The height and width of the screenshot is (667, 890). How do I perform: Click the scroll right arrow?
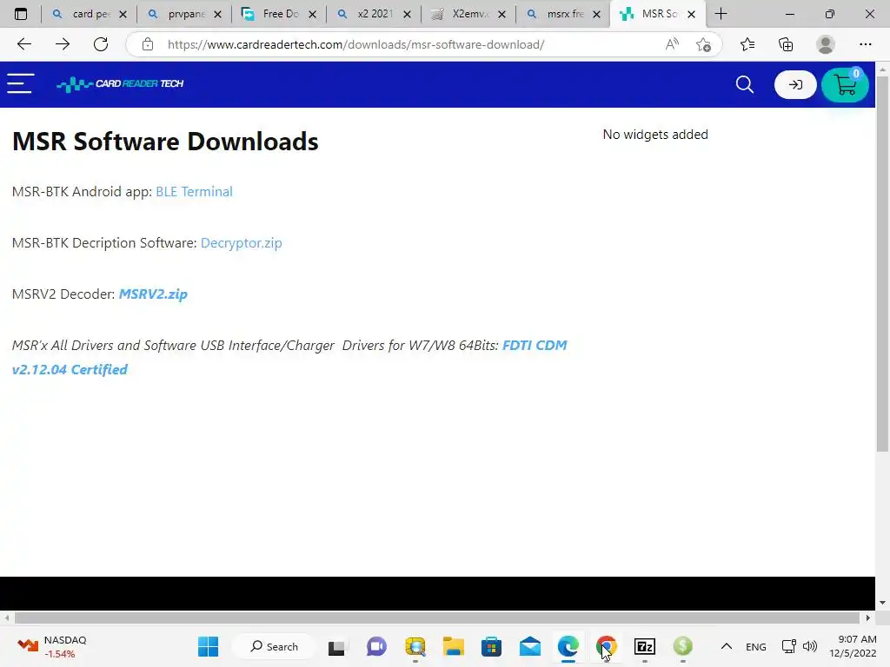point(867,617)
